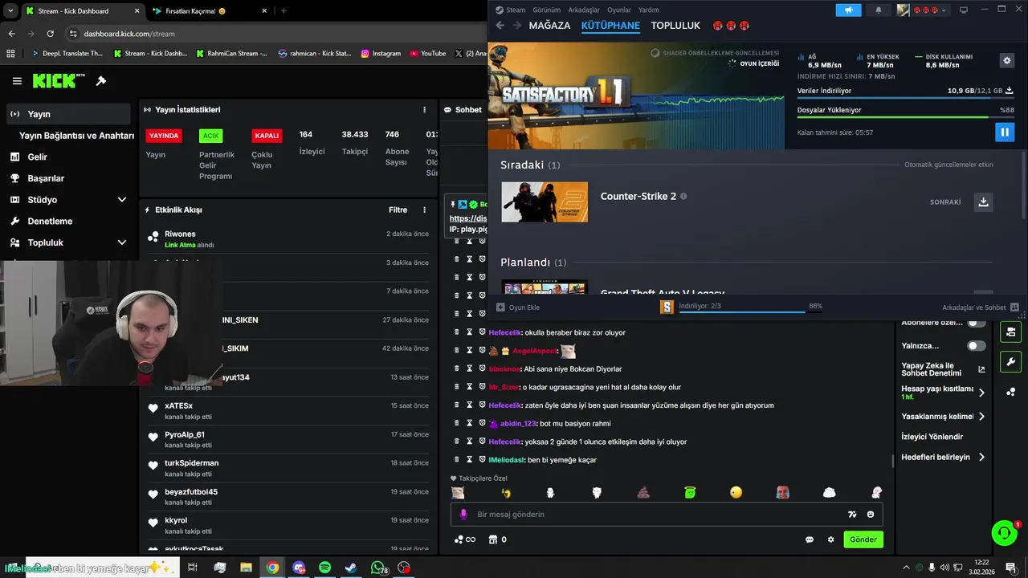Toggle the Yalnızca... chat mode switch
Image resolution: width=1028 pixels, height=578 pixels.
pos(977,346)
